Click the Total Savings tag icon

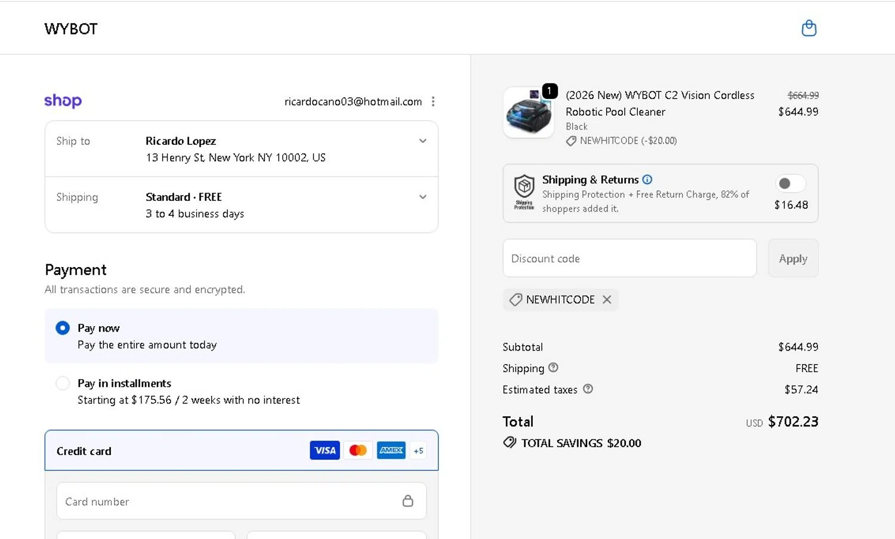[x=510, y=442]
